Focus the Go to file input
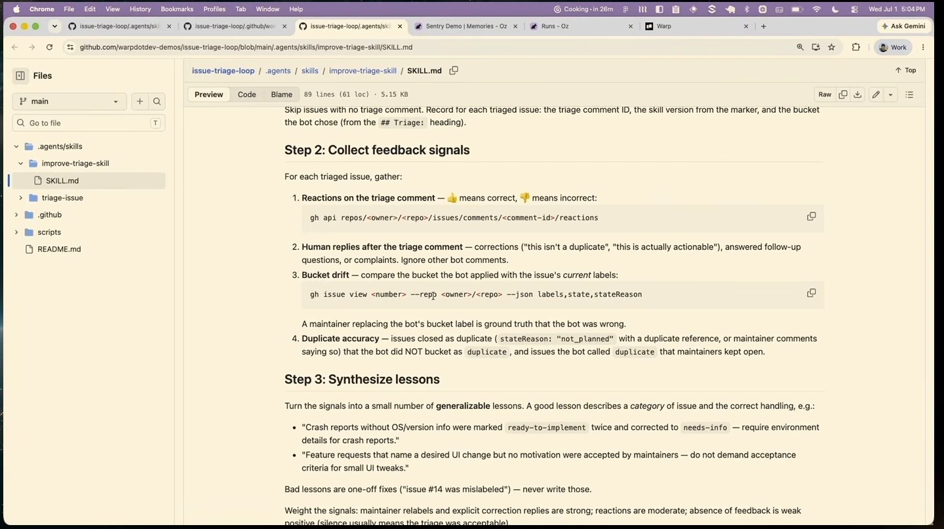This screenshot has width=944, height=529. click(88, 123)
